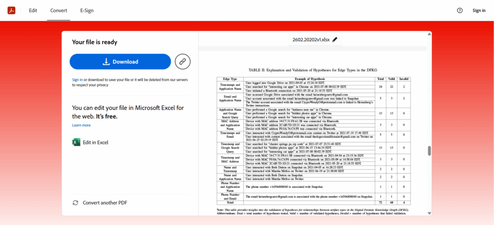
Task: Click the preview scroll up arrow
Action: point(429,34)
